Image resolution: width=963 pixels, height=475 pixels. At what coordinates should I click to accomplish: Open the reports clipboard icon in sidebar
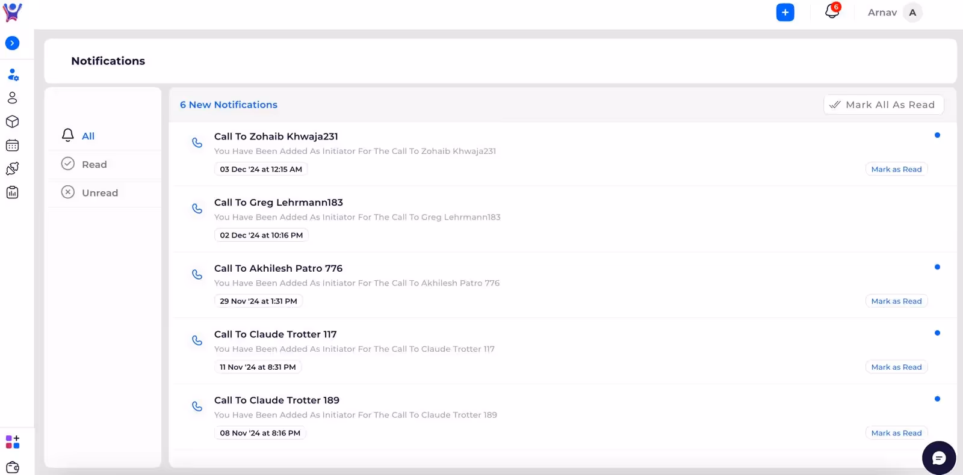[x=12, y=192]
